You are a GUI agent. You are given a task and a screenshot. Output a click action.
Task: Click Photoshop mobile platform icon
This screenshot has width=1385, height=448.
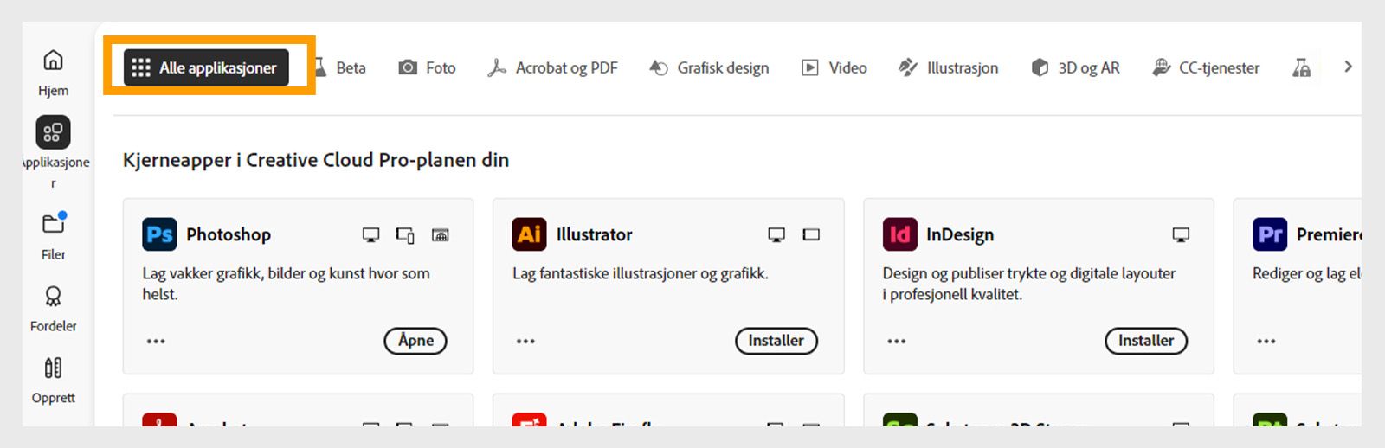pyautogui.click(x=405, y=235)
